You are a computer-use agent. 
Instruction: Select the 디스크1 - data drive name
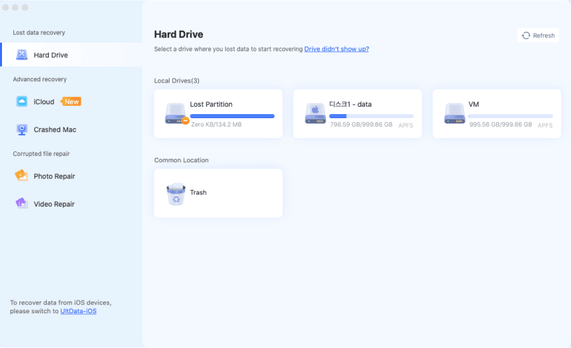point(351,105)
